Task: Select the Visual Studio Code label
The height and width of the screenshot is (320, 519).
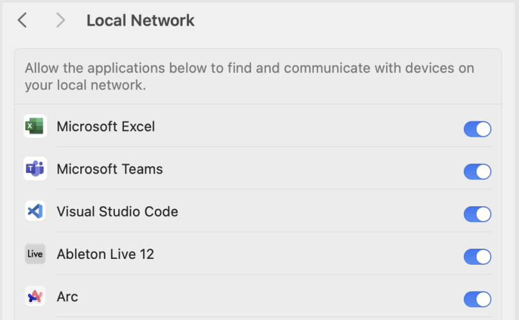Action: pos(117,211)
